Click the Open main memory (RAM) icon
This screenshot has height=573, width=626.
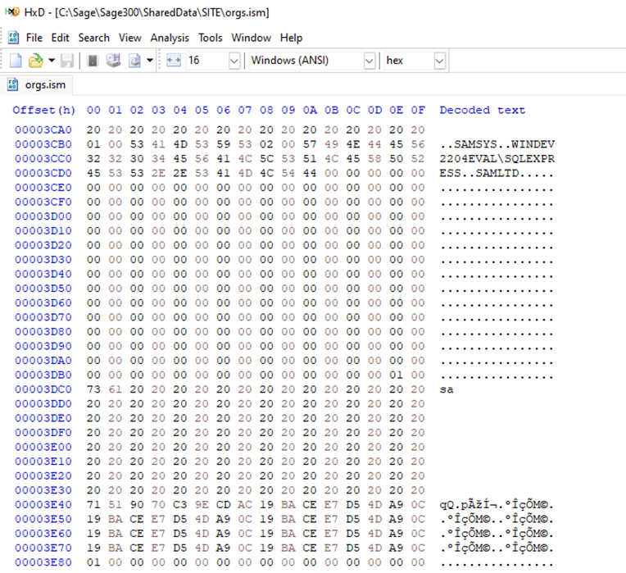tap(93, 61)
